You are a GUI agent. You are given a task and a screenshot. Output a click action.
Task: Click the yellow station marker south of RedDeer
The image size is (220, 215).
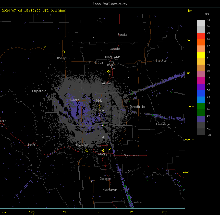click(x=109, y=72)
